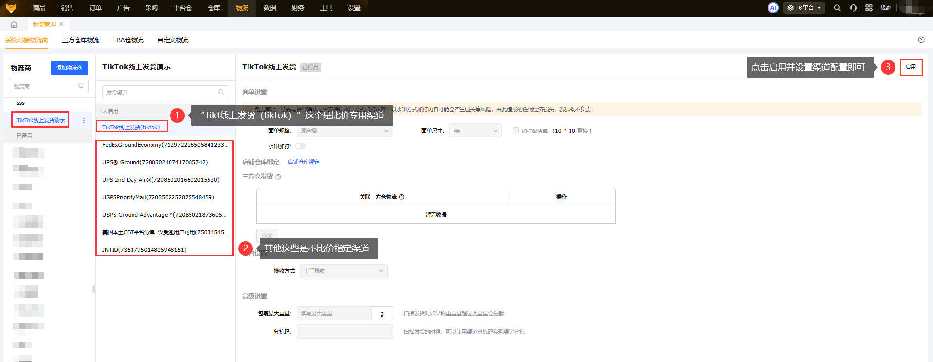The width and height of the screenshot is (933, 362).
Task: Check the 加打配货单 checkbox
Action: click(515, 131)
